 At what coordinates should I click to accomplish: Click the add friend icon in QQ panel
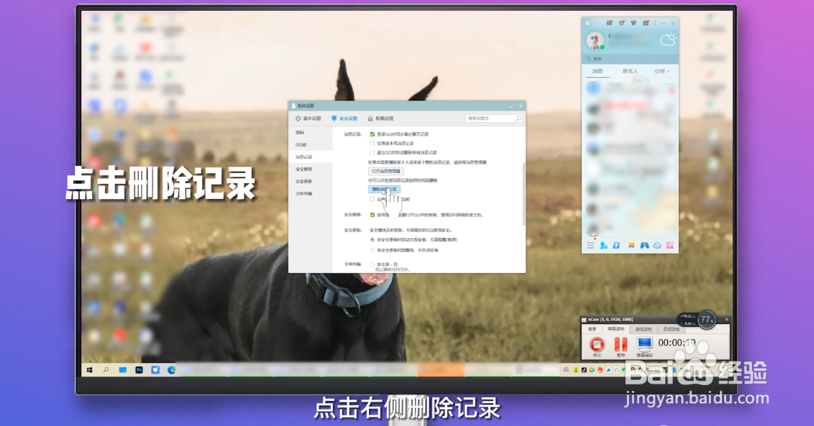(603, 246)
